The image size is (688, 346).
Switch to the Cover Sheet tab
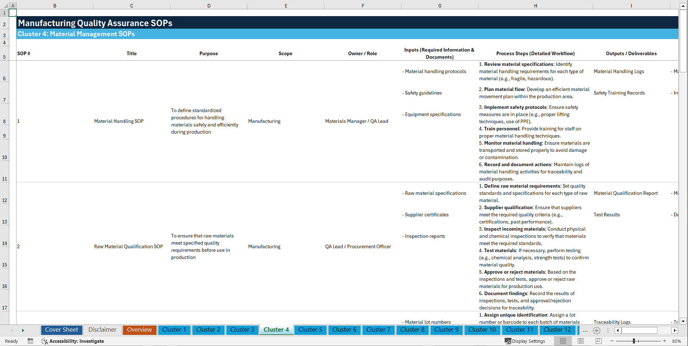(61, 330)
